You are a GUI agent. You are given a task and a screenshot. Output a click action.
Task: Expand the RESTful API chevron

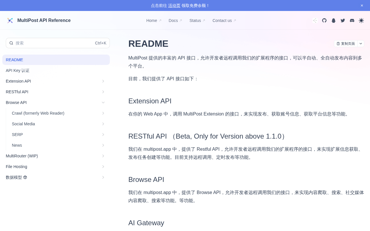103,92
